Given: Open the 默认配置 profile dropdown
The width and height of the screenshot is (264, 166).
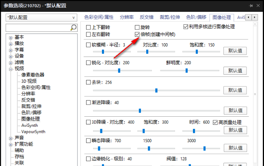Looking at the screenshot, I should pos(41,18).
